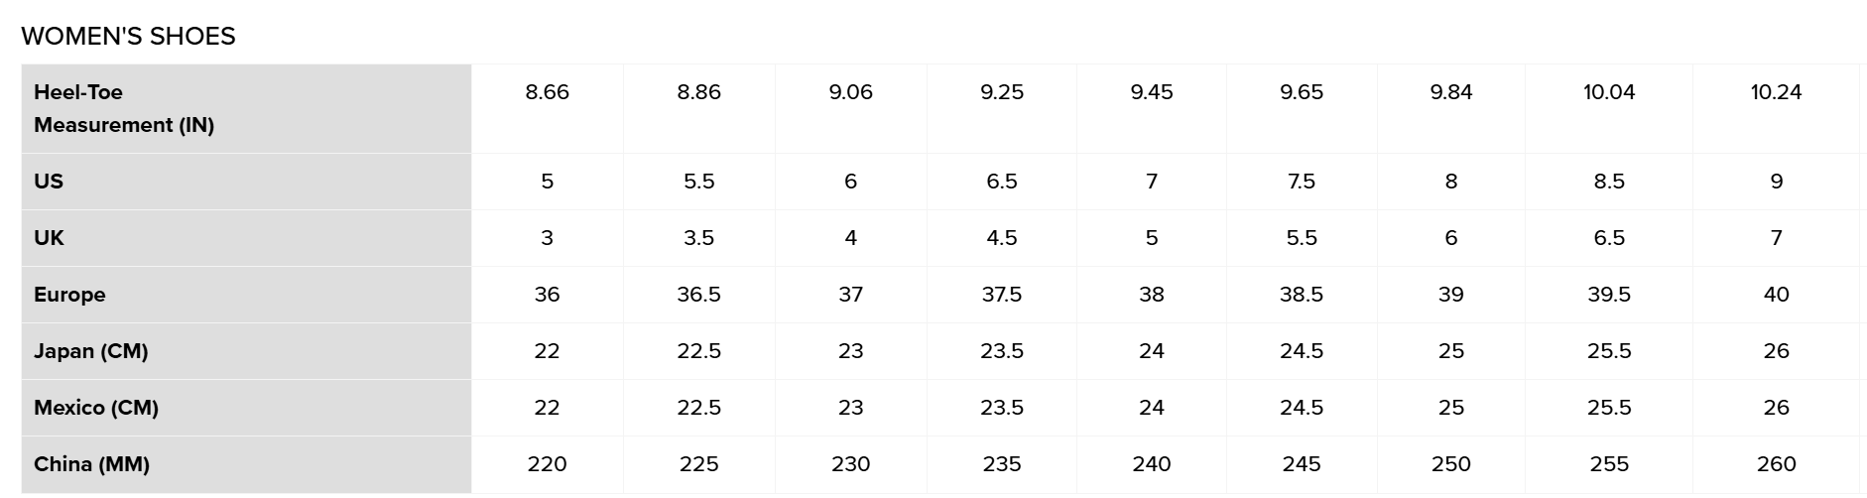Select the Mexico (CM) row header
The image size is (1867, 498).
click(x=246, y=408)
